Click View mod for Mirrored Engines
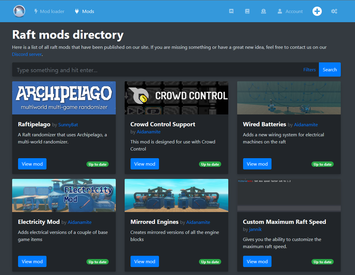The height and width of the screenshot is (275, 355). tap(145, 261)
